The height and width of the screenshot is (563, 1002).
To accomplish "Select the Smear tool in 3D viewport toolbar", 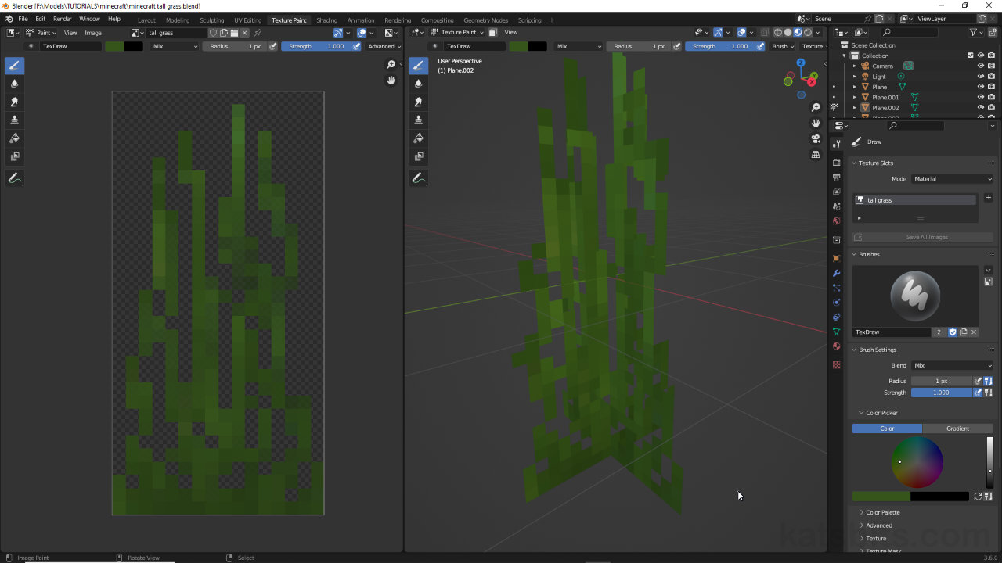I will (418, 102).
